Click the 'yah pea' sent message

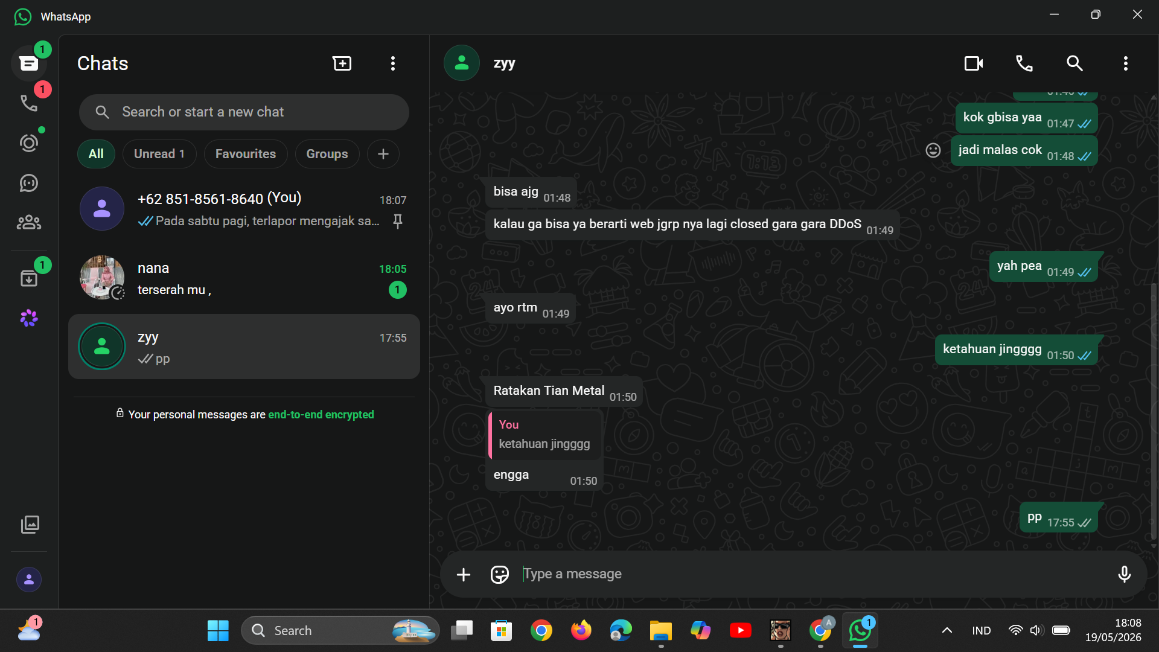pos(1043,267)
